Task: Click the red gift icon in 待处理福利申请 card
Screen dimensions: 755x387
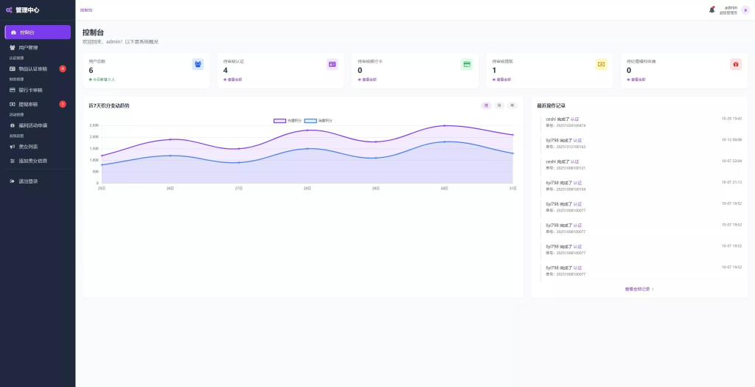Action: tap(735, 64)
